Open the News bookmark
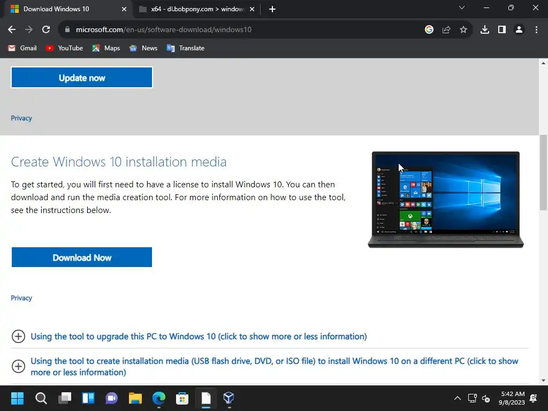Image resolution: width=548 pixels, height=411 pixels. point(143,48)
